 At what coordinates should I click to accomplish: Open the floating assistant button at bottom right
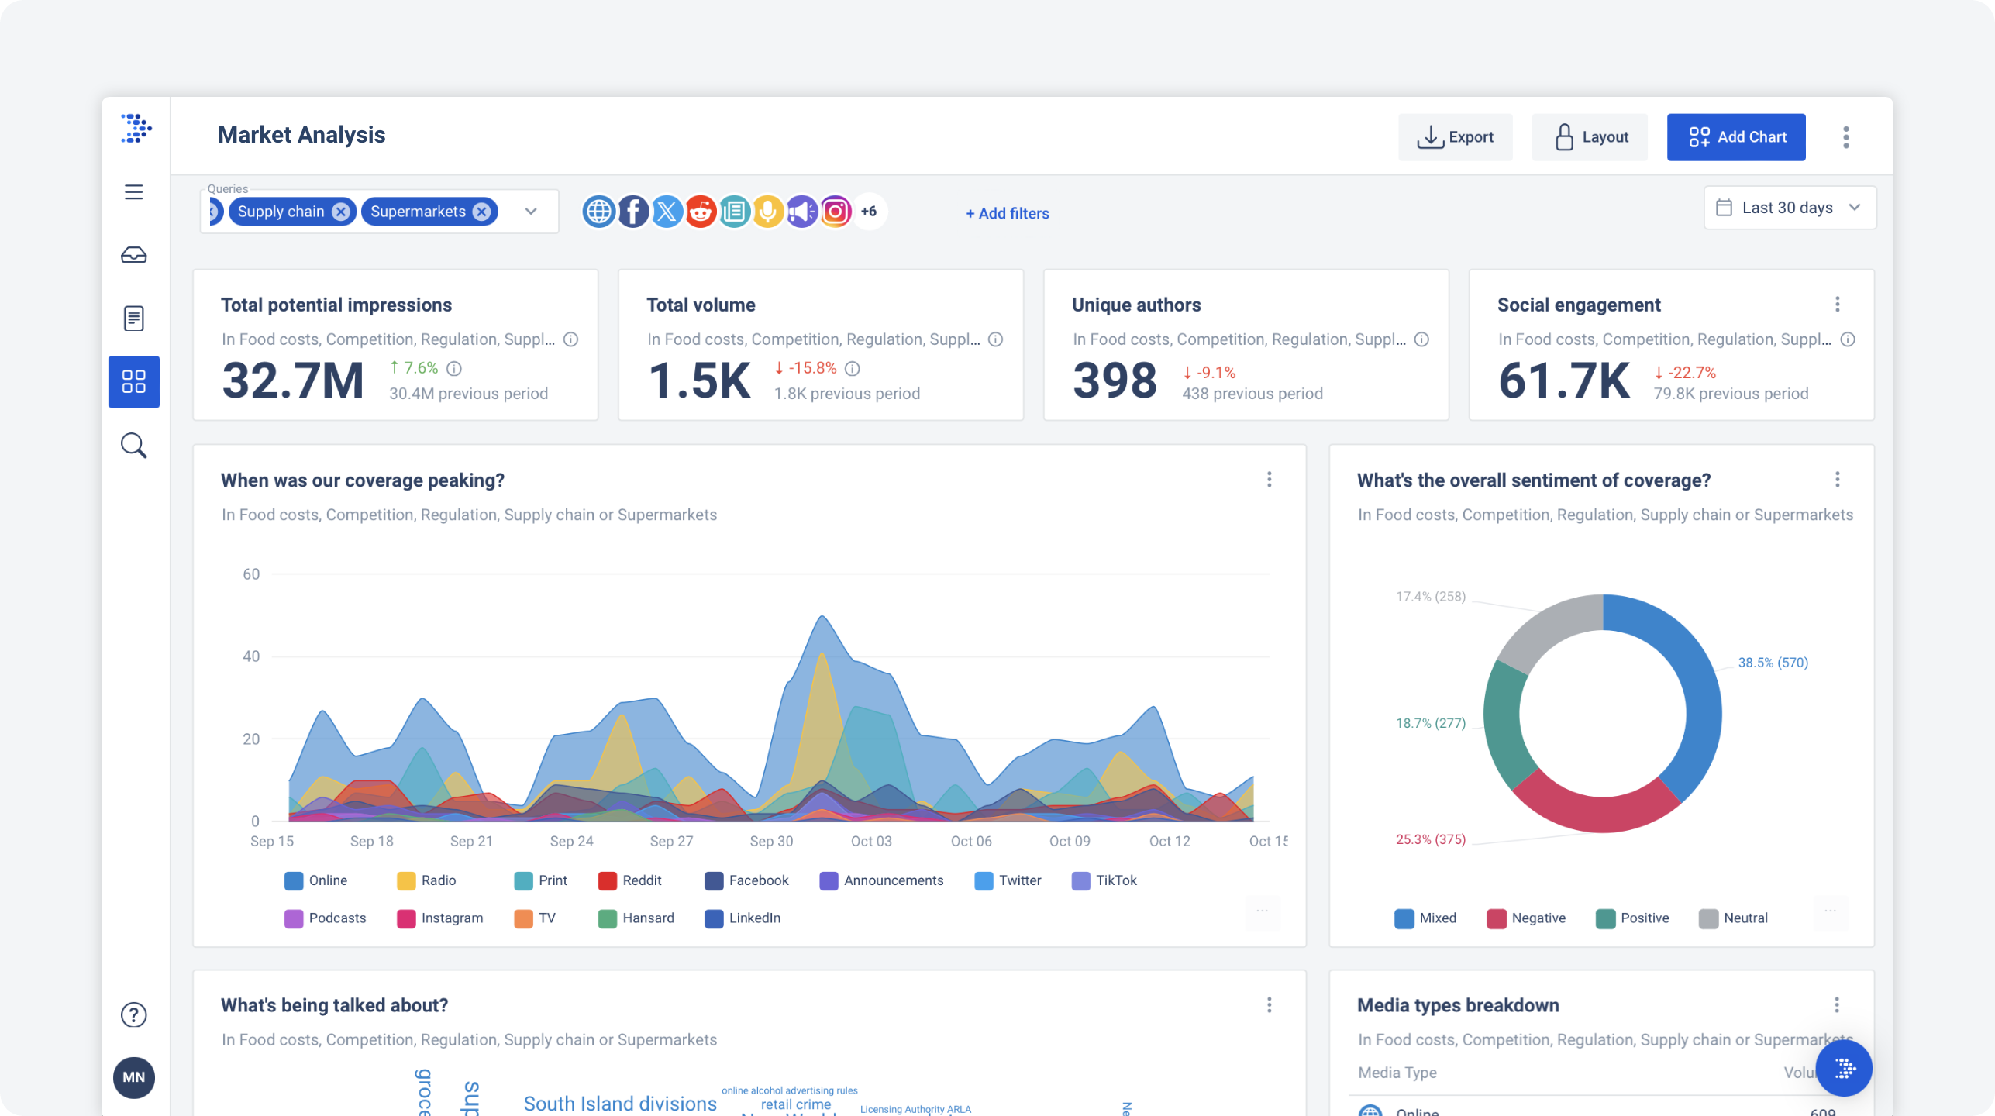1844,1069
